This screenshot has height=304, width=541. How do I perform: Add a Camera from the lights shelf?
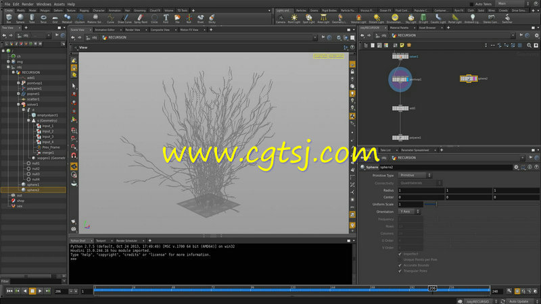pos(281,18)
